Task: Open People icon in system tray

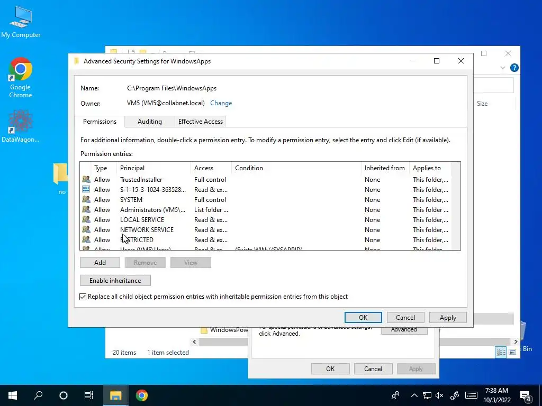Action: pyautogui.click(x=395, y=395)
